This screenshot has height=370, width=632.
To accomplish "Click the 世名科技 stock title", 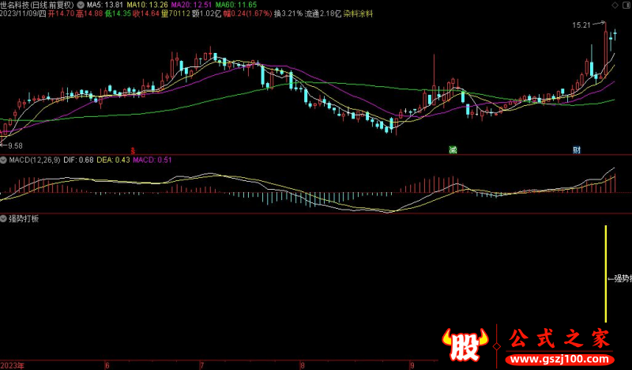I will 17,4.
